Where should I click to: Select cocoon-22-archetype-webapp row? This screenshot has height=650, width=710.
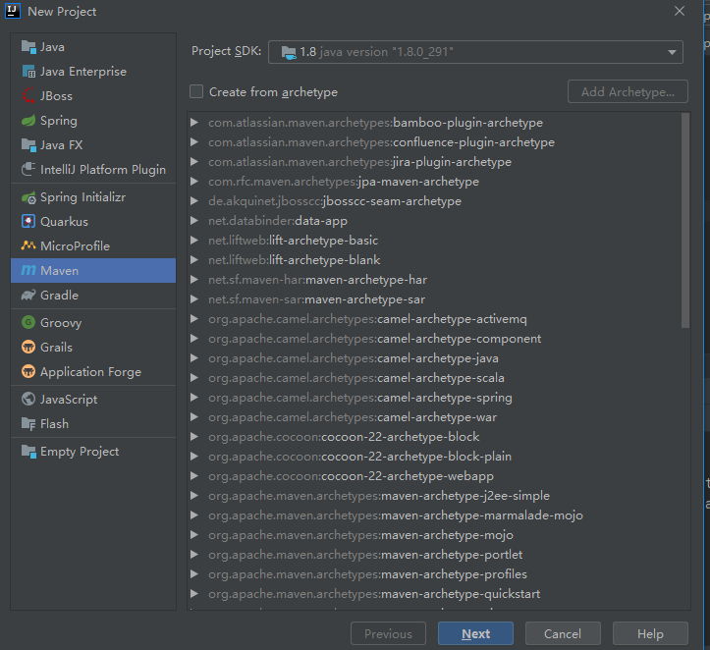pos(435,476)
